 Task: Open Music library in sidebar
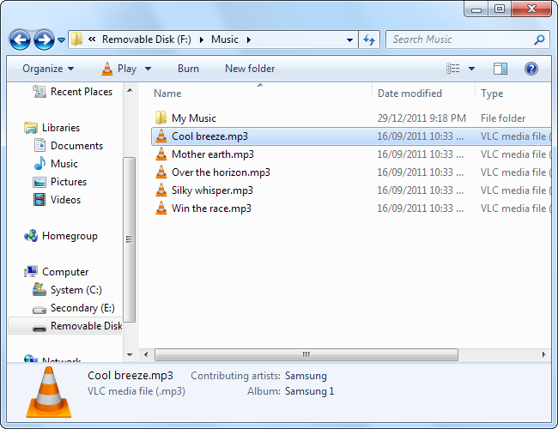64,164
